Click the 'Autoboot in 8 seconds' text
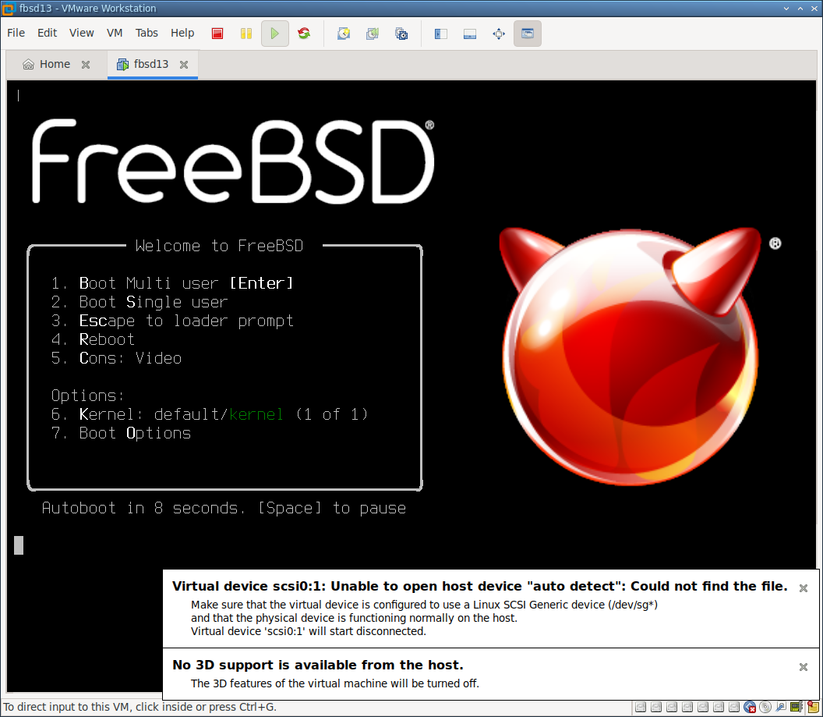This screenshot has height=717, width=823. coord(224,508)
